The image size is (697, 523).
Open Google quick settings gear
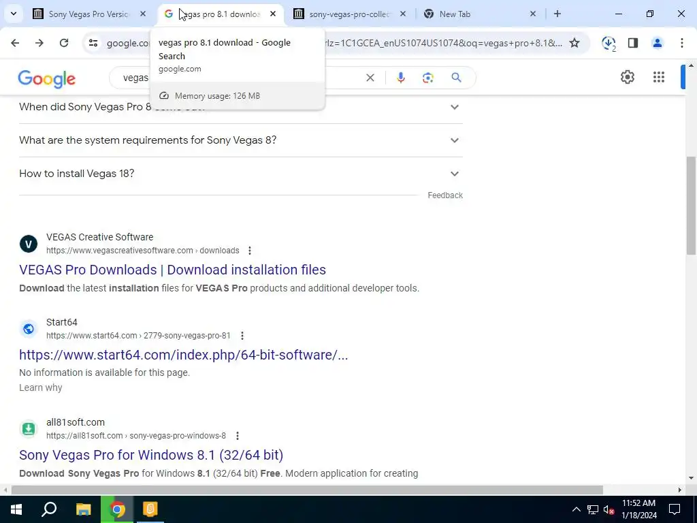point(627,77)
